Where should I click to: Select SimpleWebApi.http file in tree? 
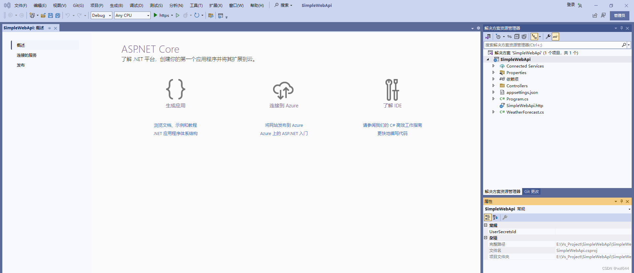525,106
